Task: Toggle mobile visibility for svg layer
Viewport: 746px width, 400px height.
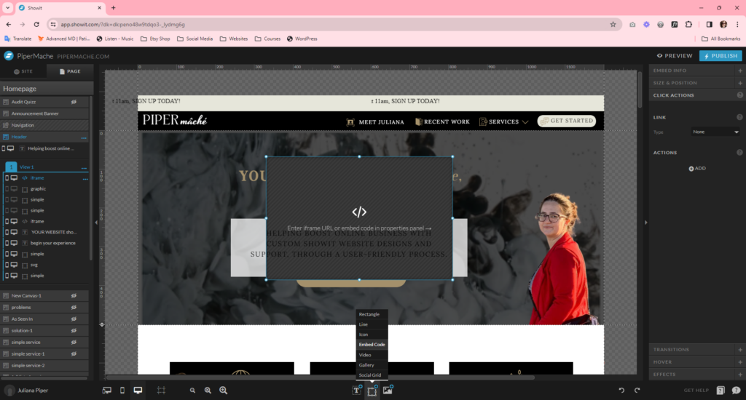Action: (x=7, y=265)
